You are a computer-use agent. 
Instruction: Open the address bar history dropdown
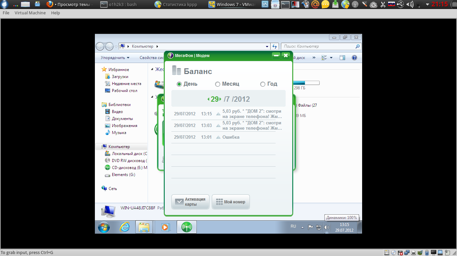pos(267,46)
